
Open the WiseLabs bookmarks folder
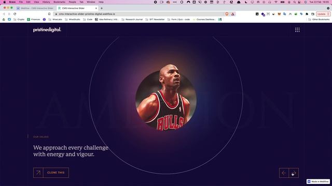(55, 20)
